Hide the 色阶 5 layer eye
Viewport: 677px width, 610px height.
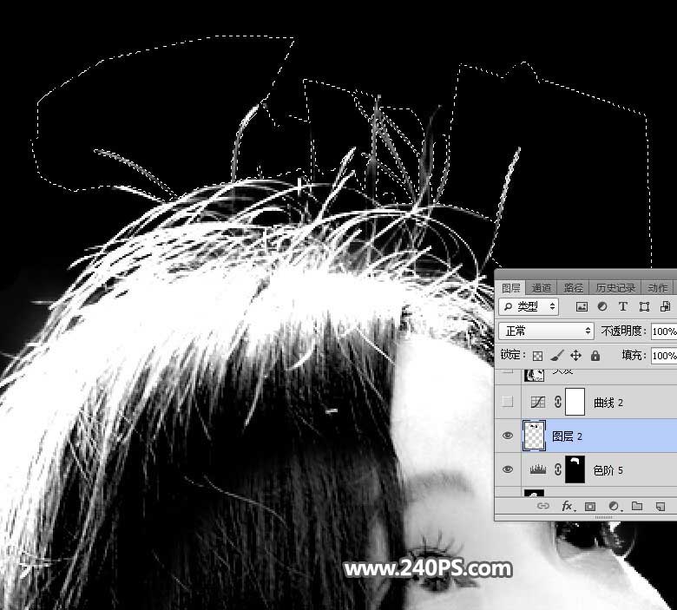click(508, 469)
